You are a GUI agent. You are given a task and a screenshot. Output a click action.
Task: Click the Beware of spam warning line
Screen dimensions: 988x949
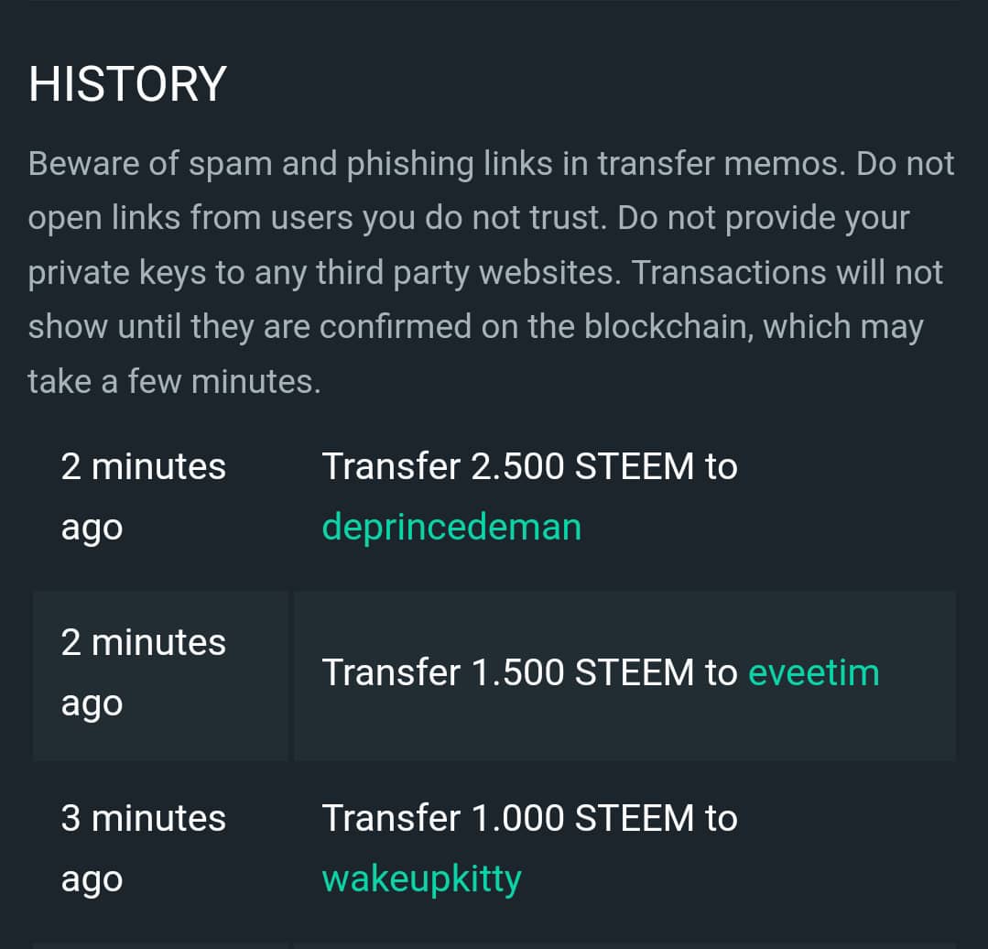492,164
